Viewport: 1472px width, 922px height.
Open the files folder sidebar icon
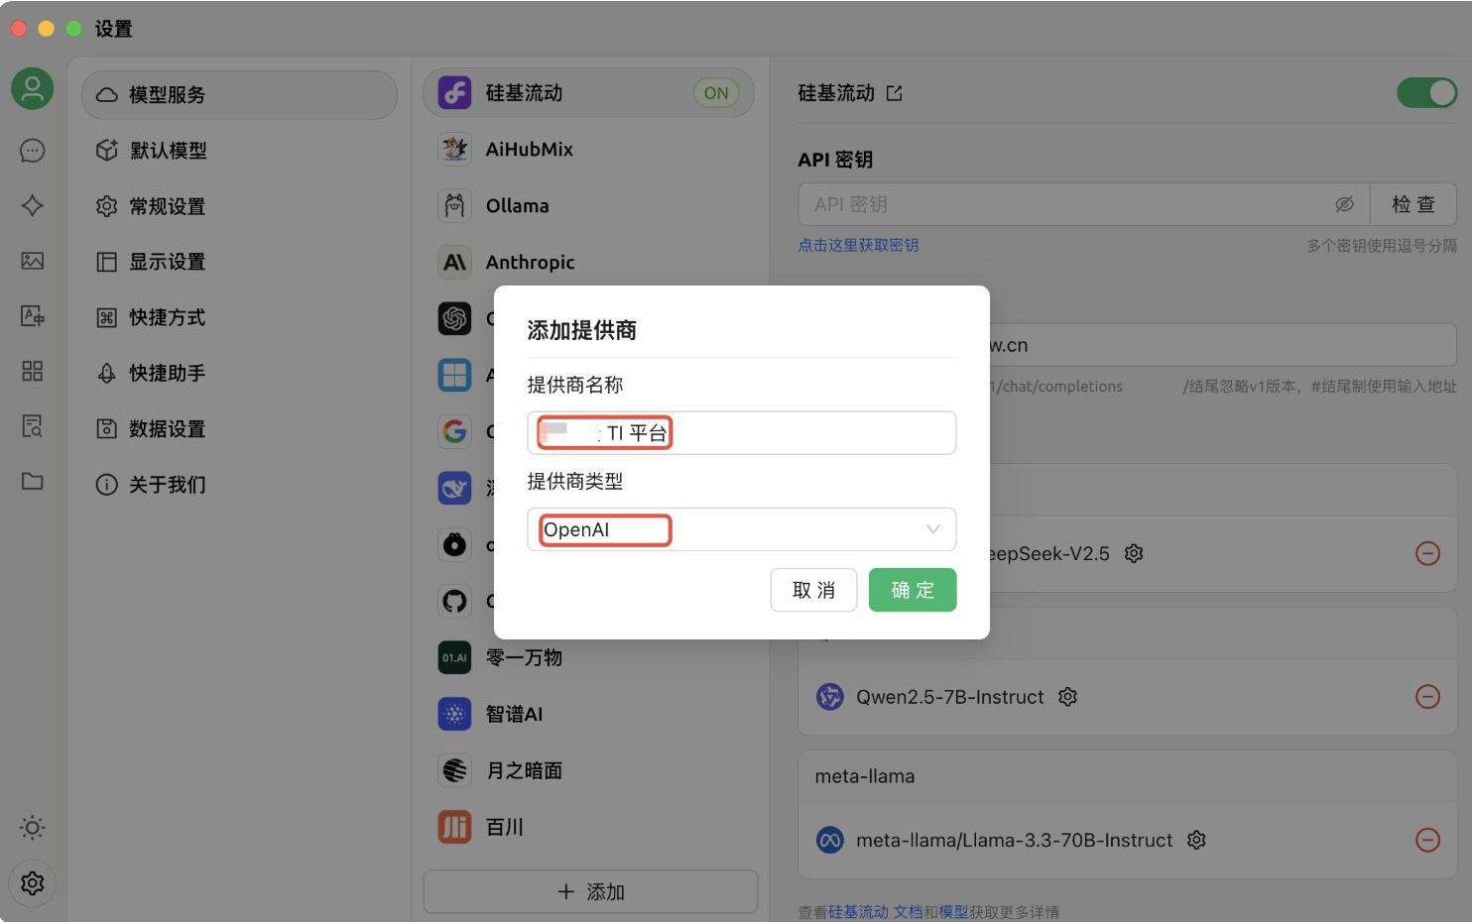pyautogui.click(x=33, y=481)
